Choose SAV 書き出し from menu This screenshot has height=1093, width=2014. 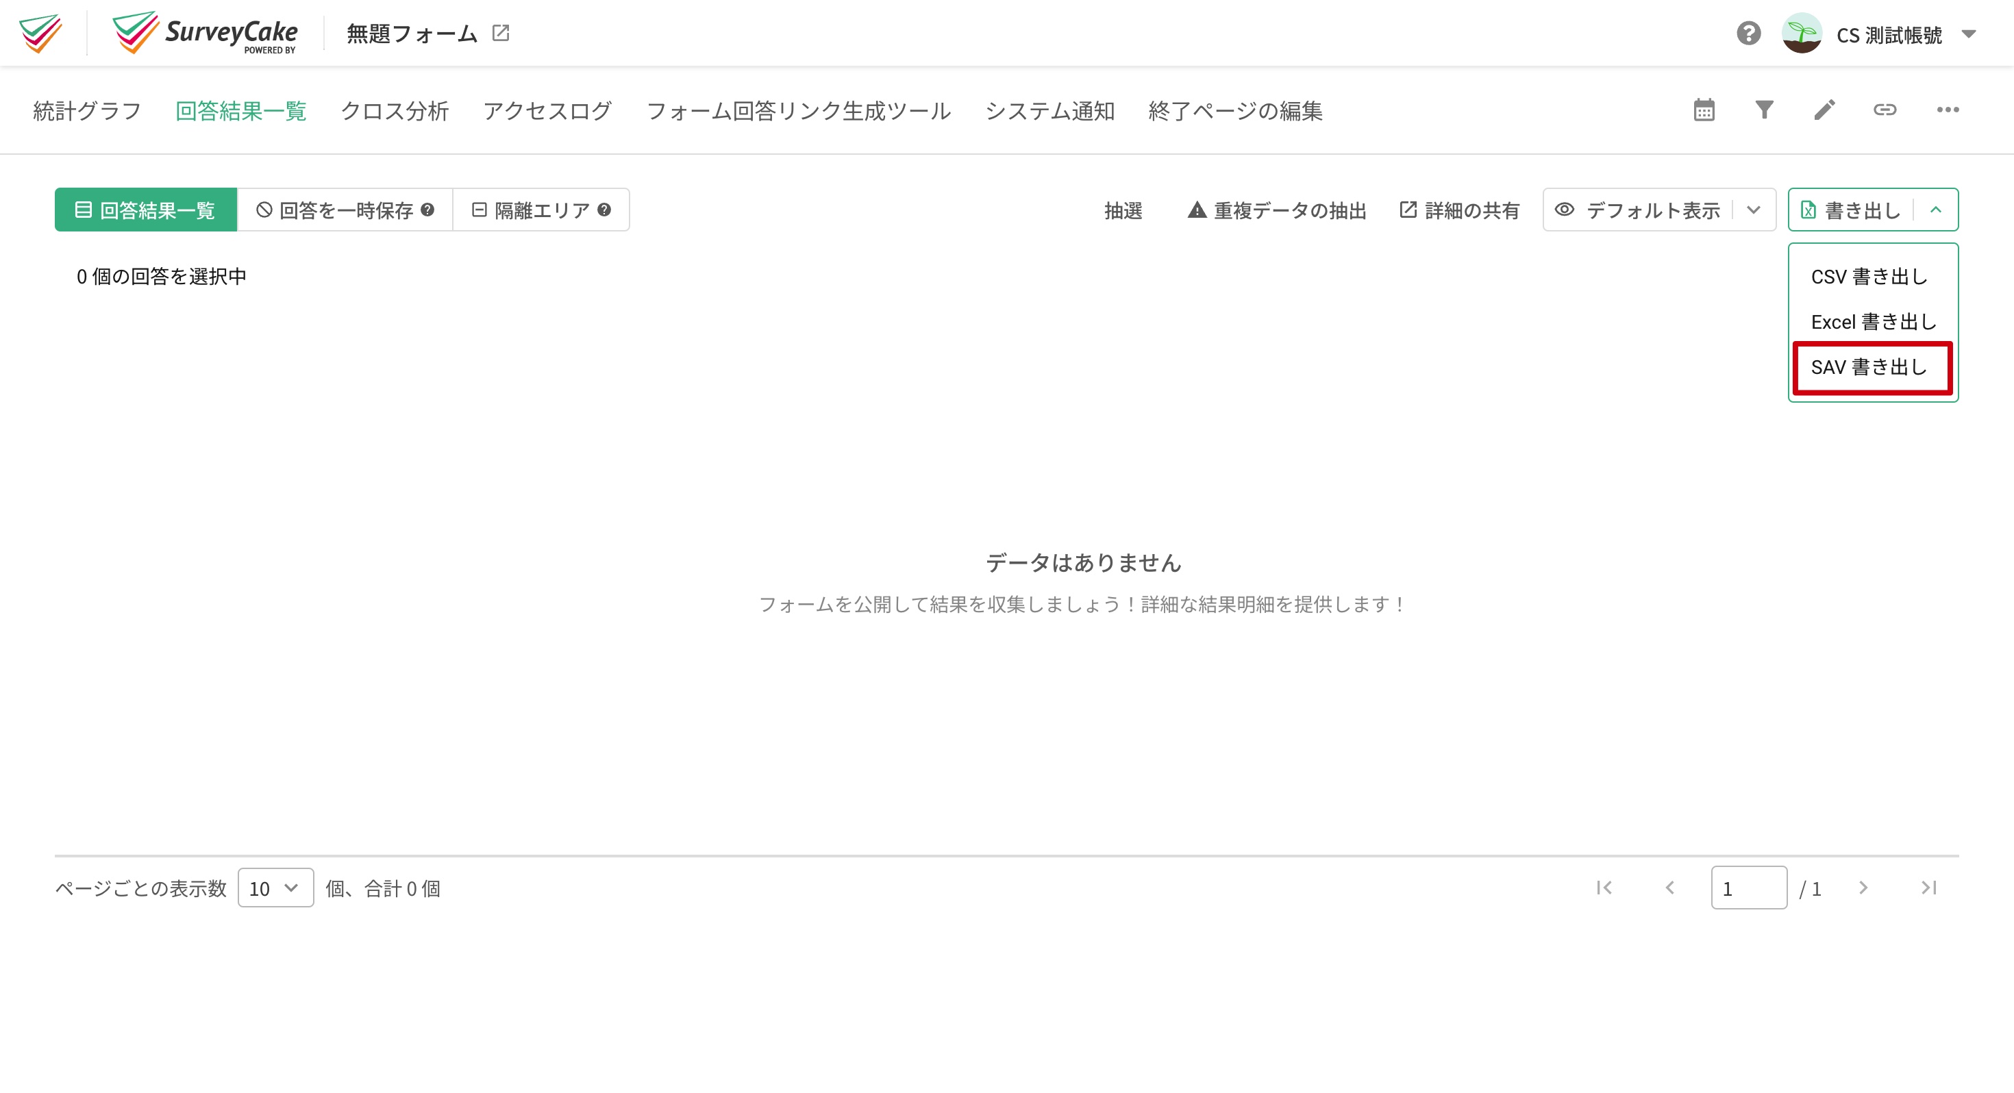pos(1872,368)
